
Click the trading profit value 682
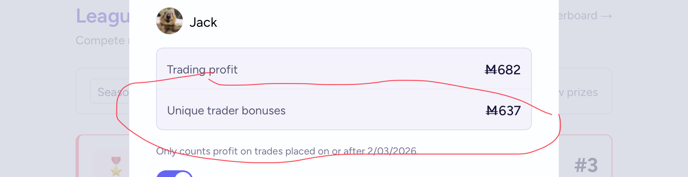pyautogui.click(x=509, y=70)
